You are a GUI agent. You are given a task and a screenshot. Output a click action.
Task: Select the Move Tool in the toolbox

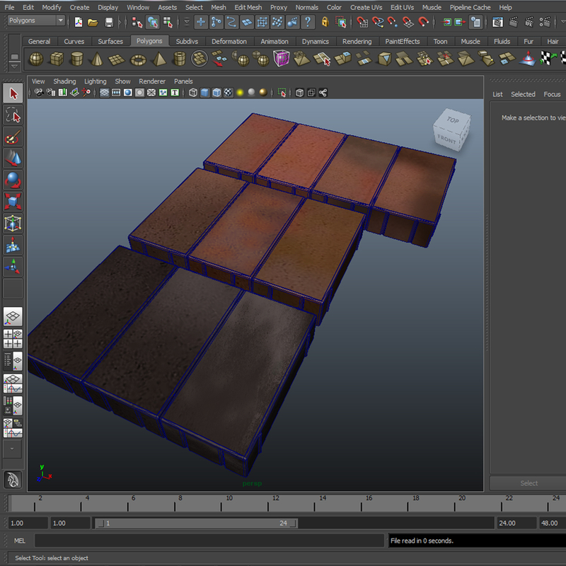pyautogui.click(x=12, y=157)
